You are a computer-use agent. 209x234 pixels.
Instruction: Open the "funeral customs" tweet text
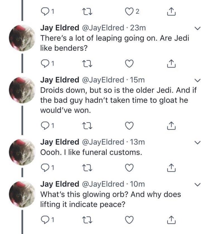click(91, 152)
